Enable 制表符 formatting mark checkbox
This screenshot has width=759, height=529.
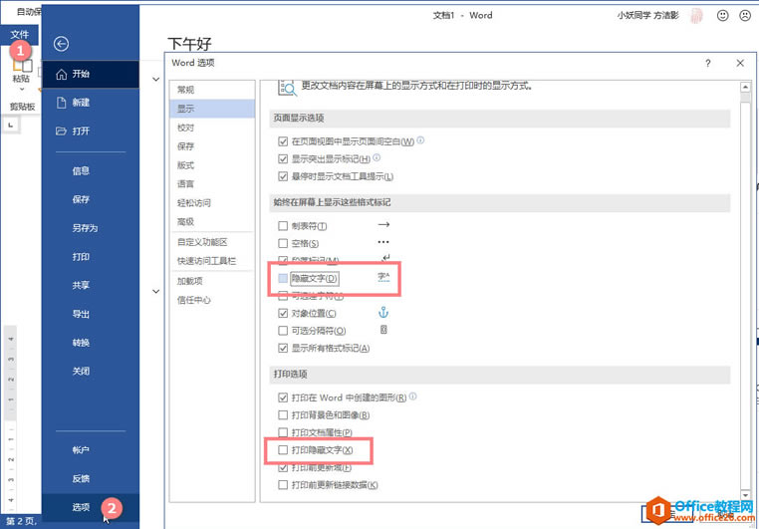[x=283, y=226]
